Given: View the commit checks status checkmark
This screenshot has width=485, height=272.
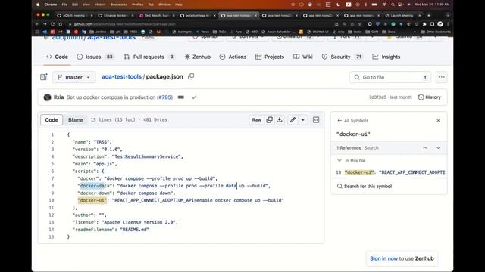Looking at the screenshot, I should point(194,97).
